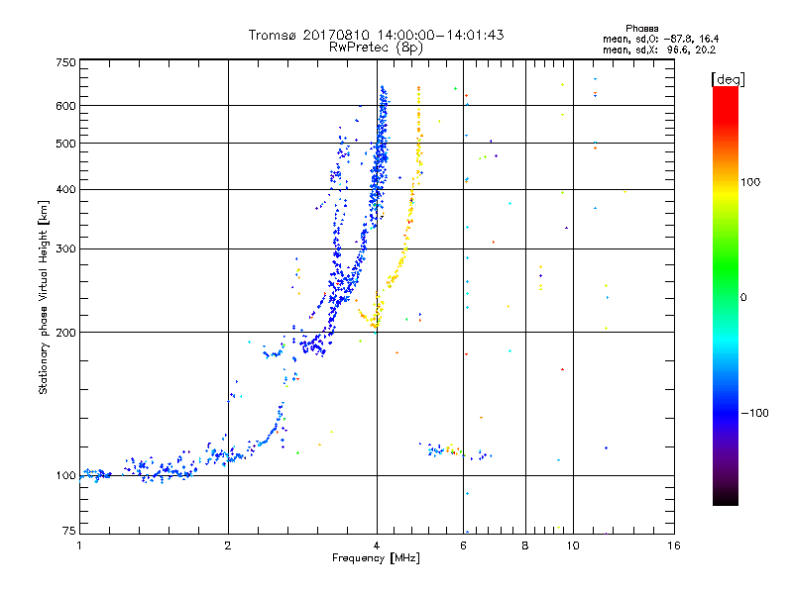Click the x-axis tick label 16

click(674, 545)
